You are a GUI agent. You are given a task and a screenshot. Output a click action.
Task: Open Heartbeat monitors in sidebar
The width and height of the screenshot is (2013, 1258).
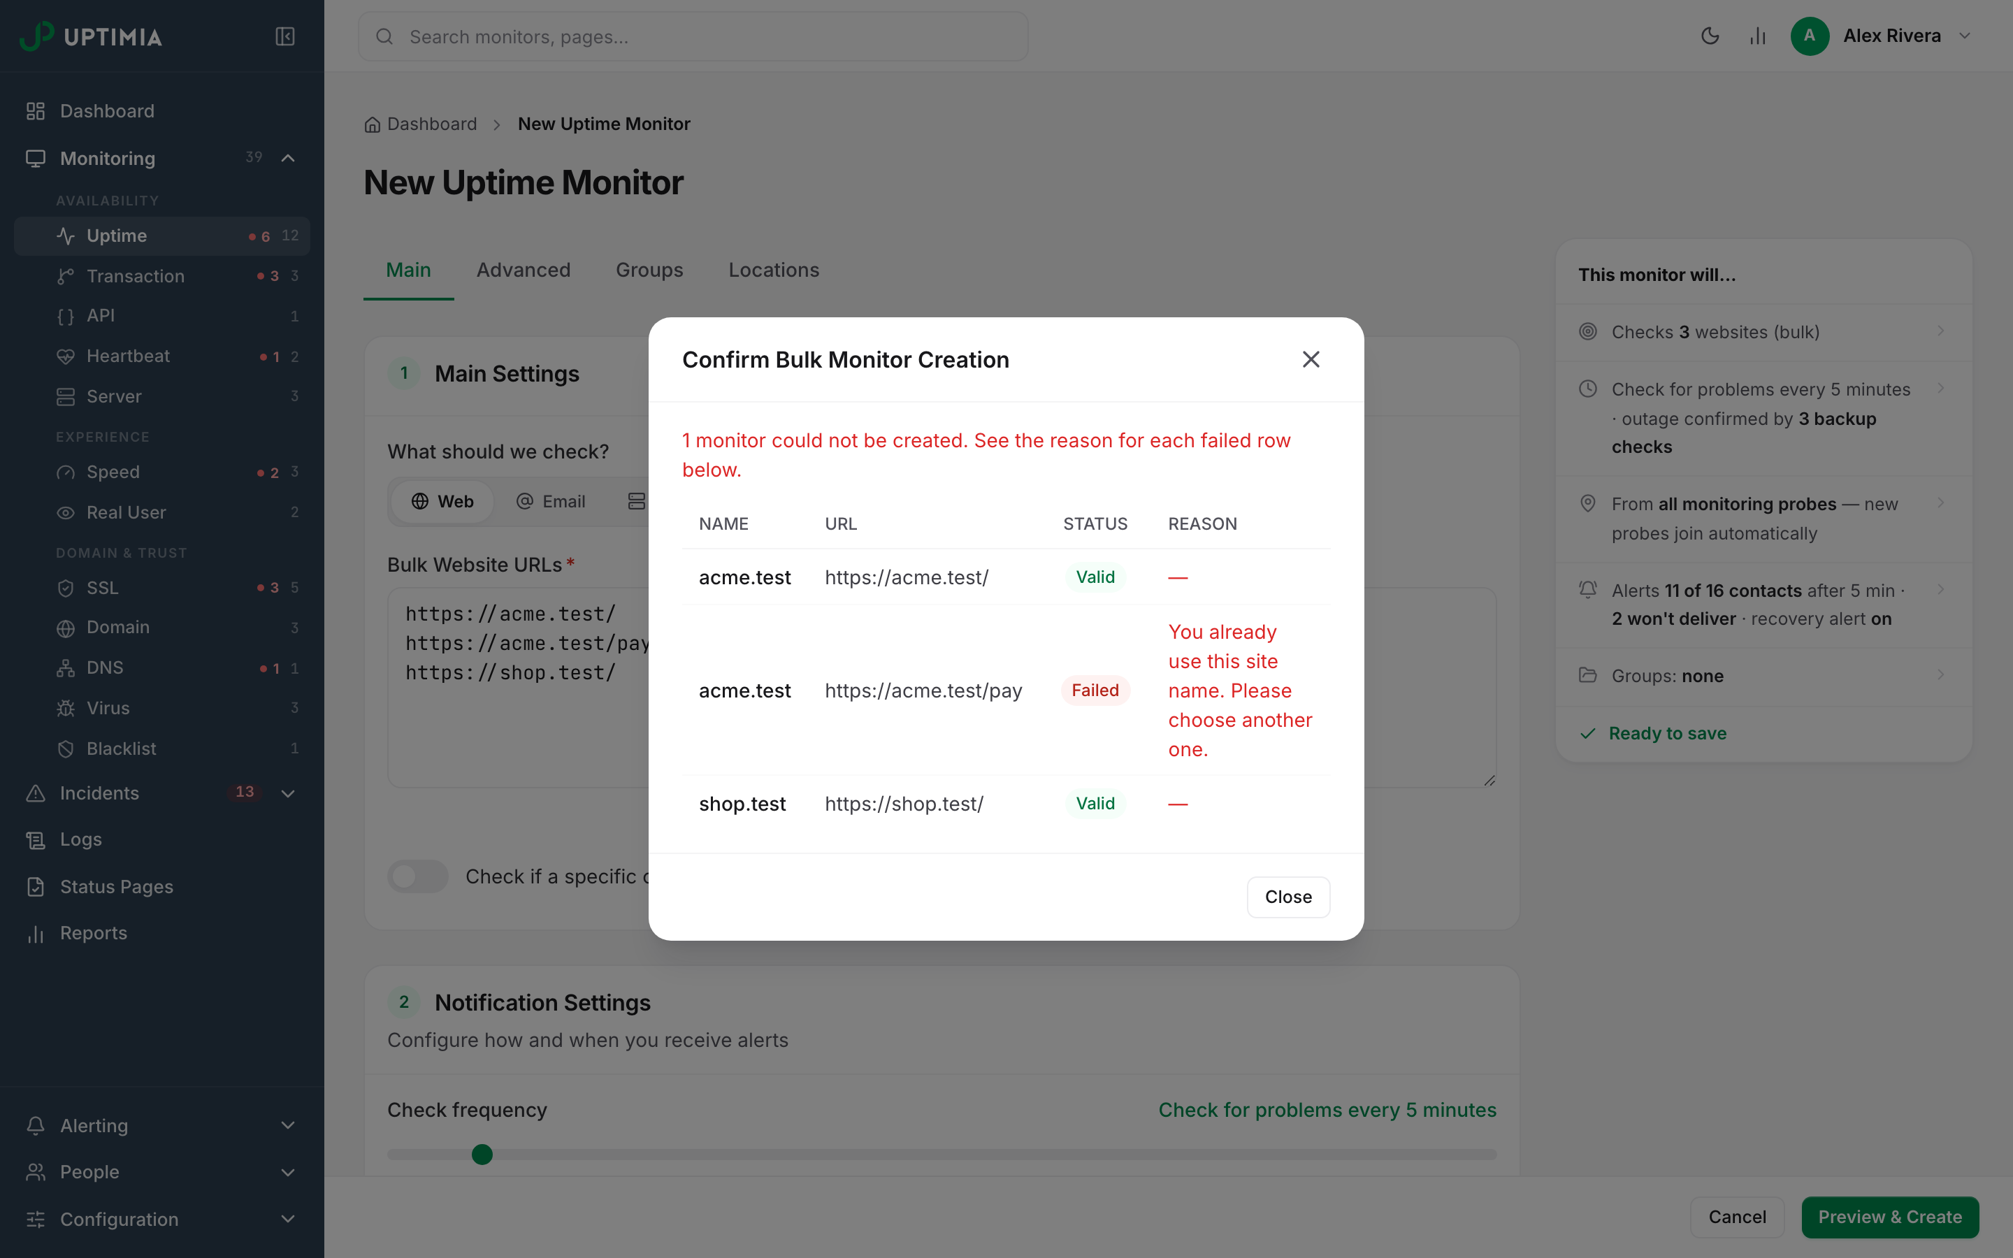(x=162, y=356)
